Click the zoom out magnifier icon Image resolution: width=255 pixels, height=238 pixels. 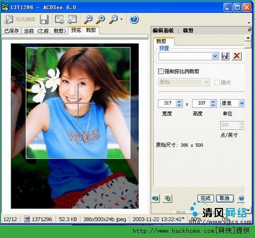(x=88, y=19)
